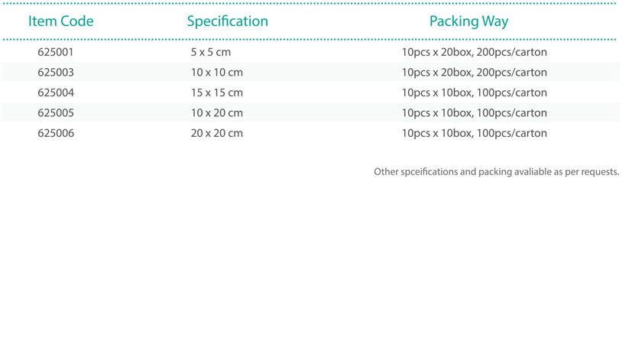Click packing info in the 625001 row

tap(474, 53)
